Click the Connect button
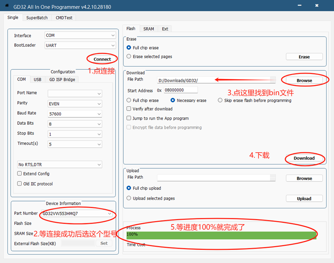Image resolution: width=334 pixels, height=263 pixels. [102, 59]
